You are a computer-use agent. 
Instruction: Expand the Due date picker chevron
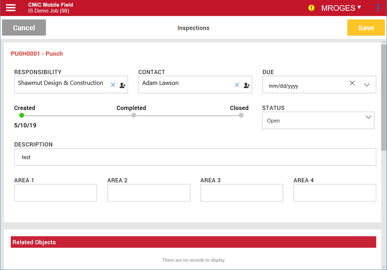coord(367,85)
